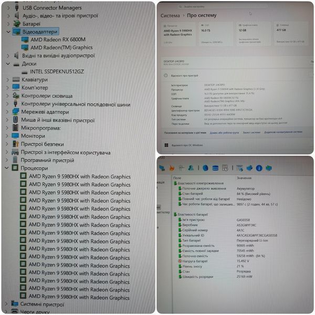Expand the Програмний пристрій node
315x315 pixels.
pos(7,160)
